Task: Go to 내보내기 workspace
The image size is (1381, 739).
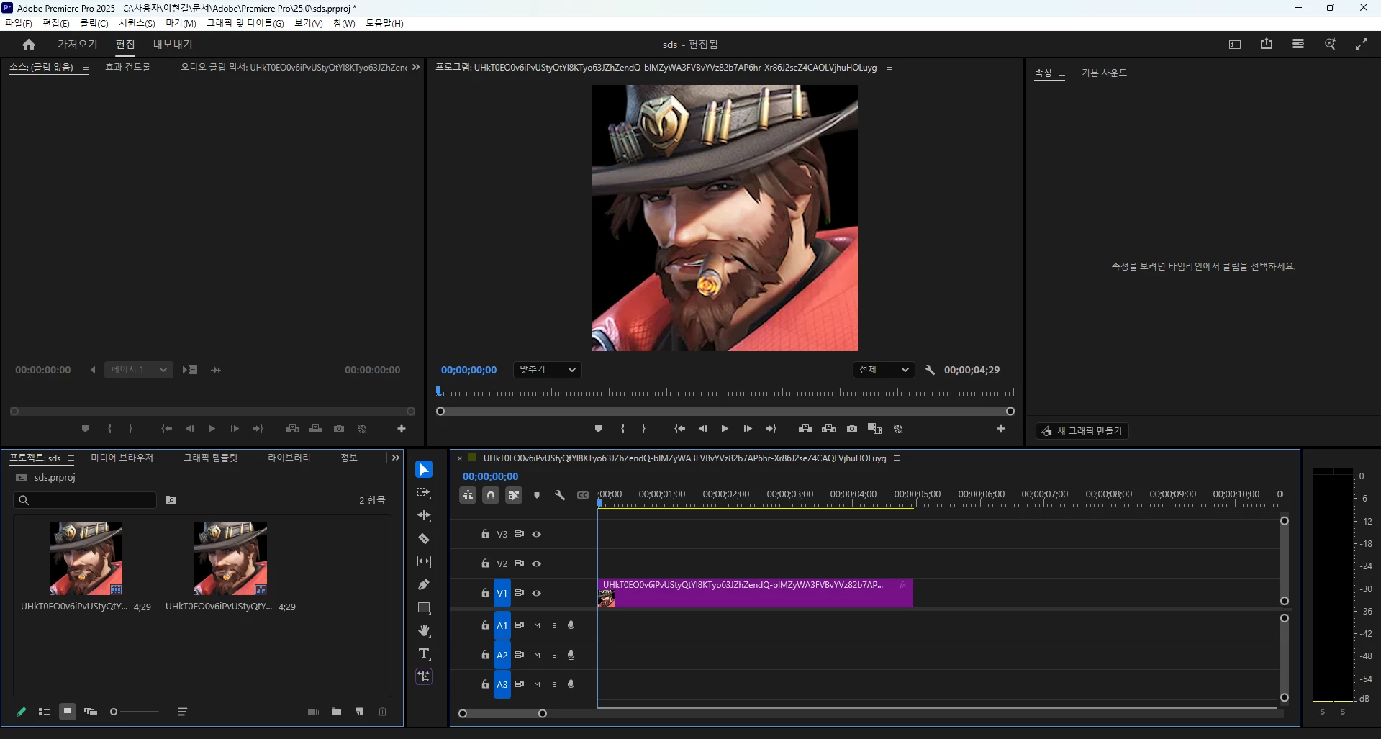Action: pos(173,45)
